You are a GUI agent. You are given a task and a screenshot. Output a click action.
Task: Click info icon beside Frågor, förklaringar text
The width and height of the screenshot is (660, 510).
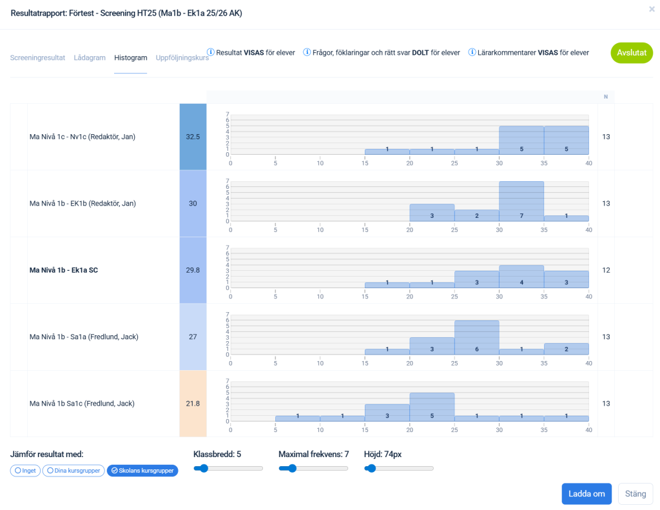[x=307, y=52]
